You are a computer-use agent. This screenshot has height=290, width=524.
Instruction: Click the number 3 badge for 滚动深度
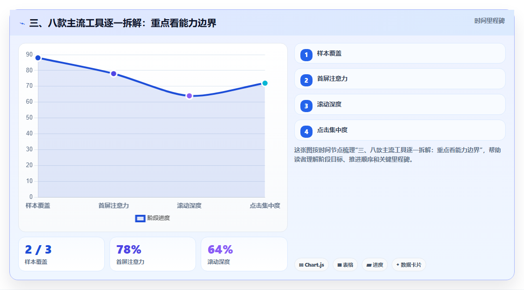click(306, 106)
